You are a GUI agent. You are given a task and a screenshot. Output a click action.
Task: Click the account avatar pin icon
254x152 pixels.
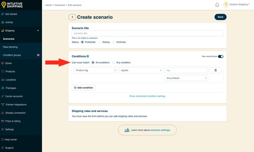226,5
